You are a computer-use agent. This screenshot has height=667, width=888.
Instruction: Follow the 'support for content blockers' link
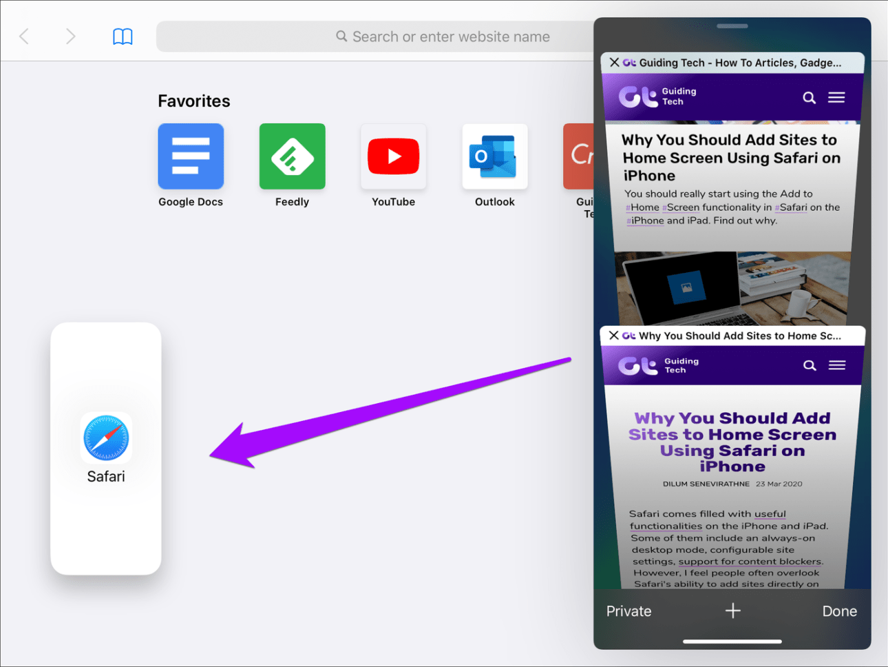[x=750, y=562]
